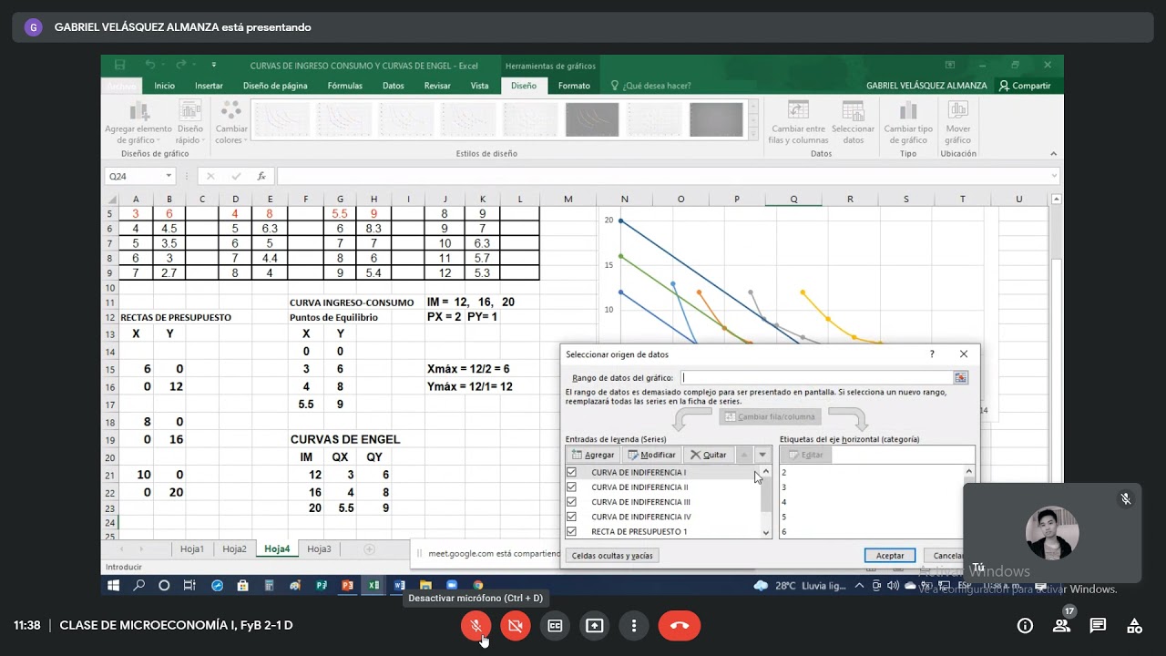
Task: Open the Formato ribbon tab
Action: [x=574, y=86]
